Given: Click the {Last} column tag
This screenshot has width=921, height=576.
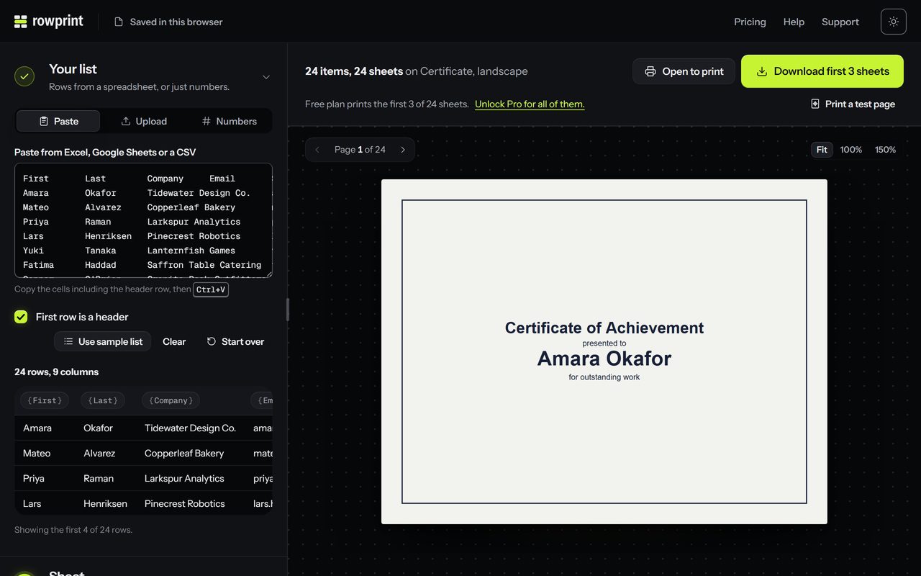Looking at the screenshot, I should [103, 400].
